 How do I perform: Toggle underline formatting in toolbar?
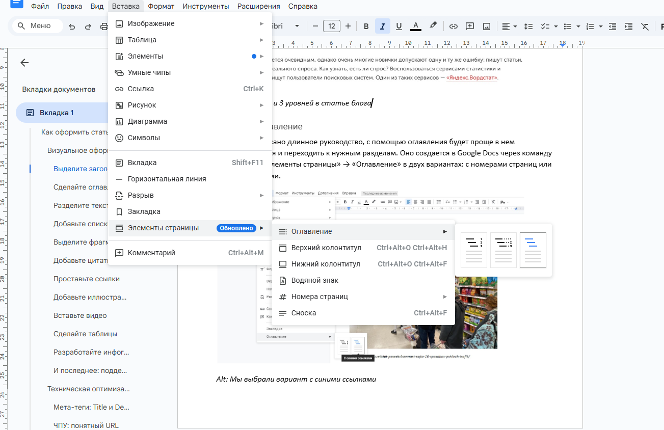(x=399, y=26)
